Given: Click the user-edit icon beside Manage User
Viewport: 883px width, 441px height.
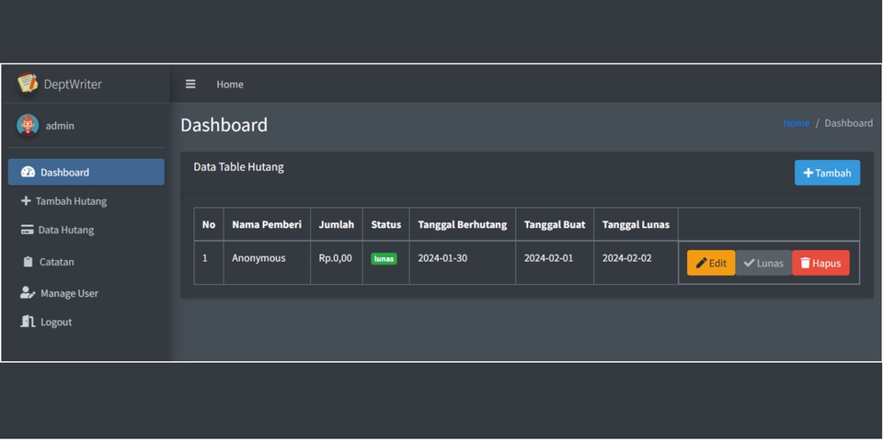Looking at the screenshot, I should [x=28, y=293].
